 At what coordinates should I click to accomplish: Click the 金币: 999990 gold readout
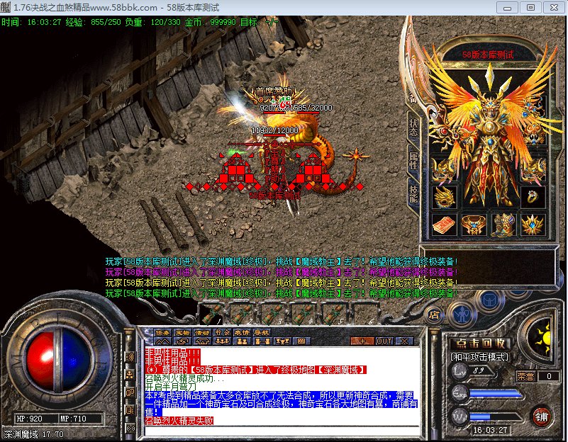point(211,22)
